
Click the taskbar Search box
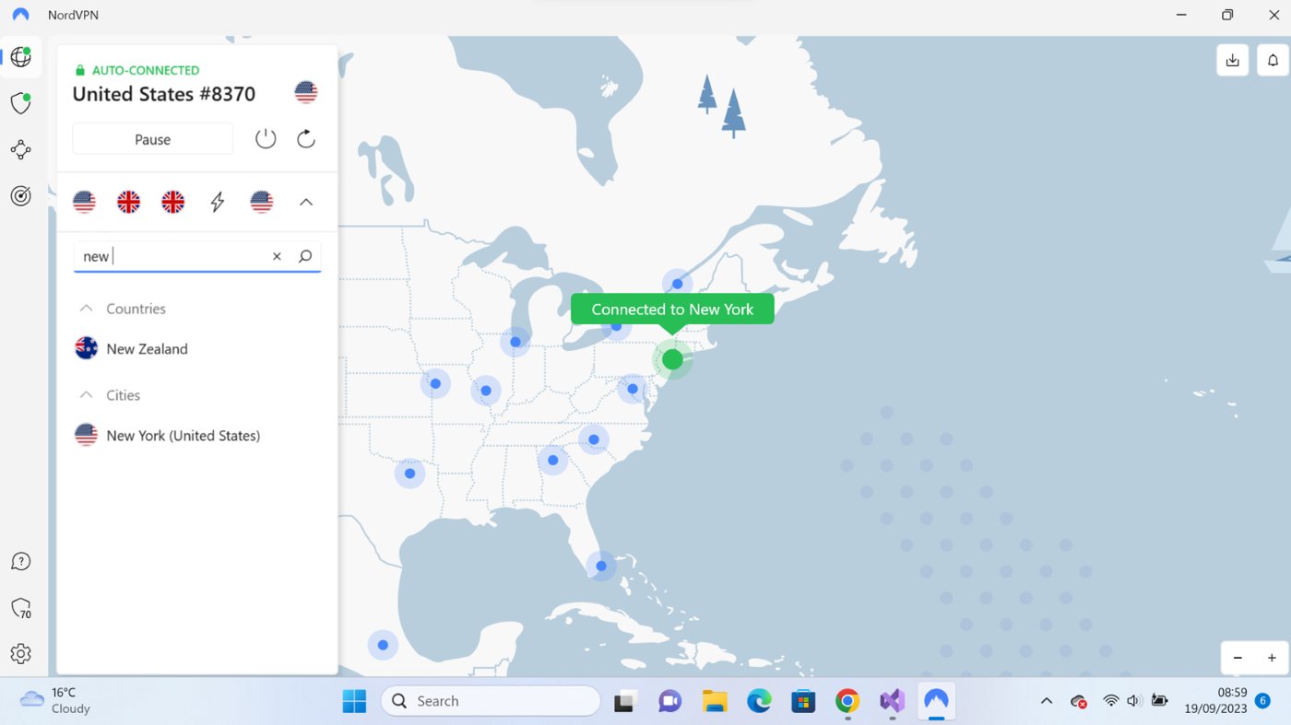(x=491, y=701)
